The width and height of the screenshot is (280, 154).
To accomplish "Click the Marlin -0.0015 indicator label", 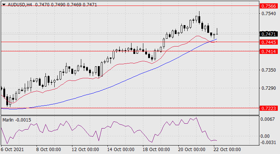I will coord(17,120).
